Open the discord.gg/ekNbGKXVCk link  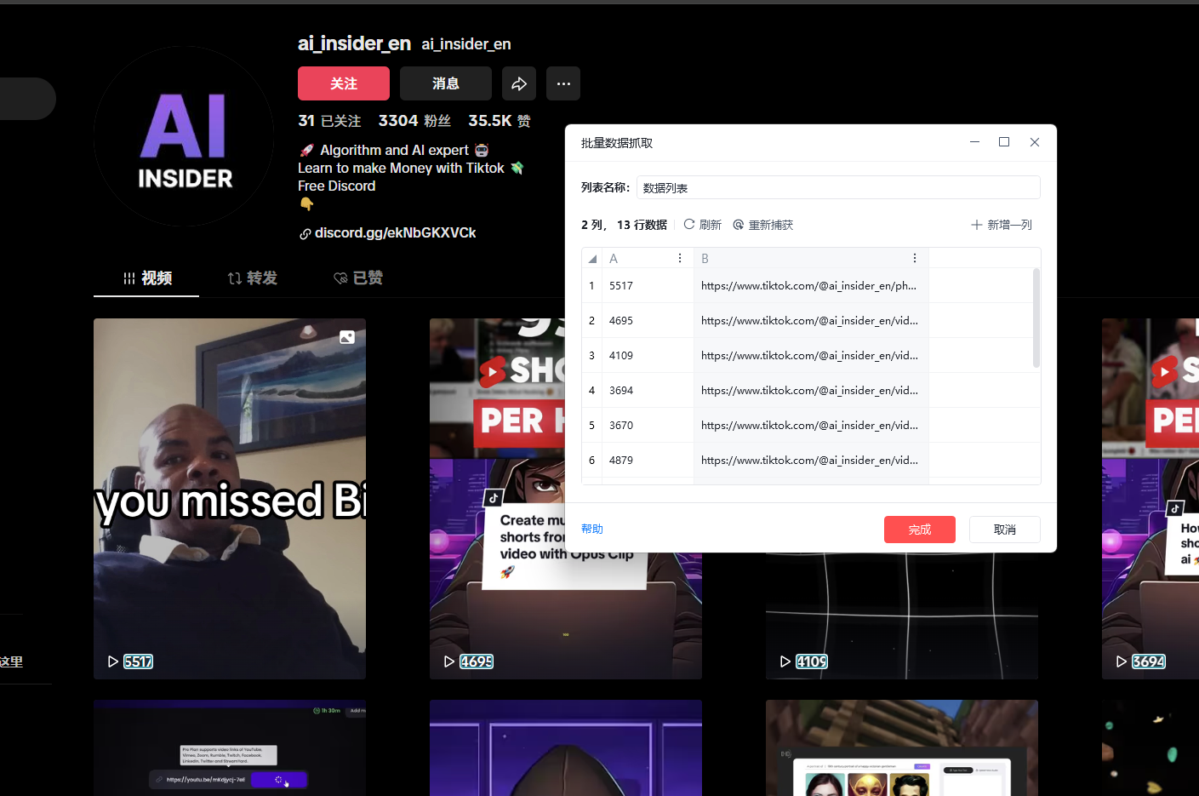point(395,233)
